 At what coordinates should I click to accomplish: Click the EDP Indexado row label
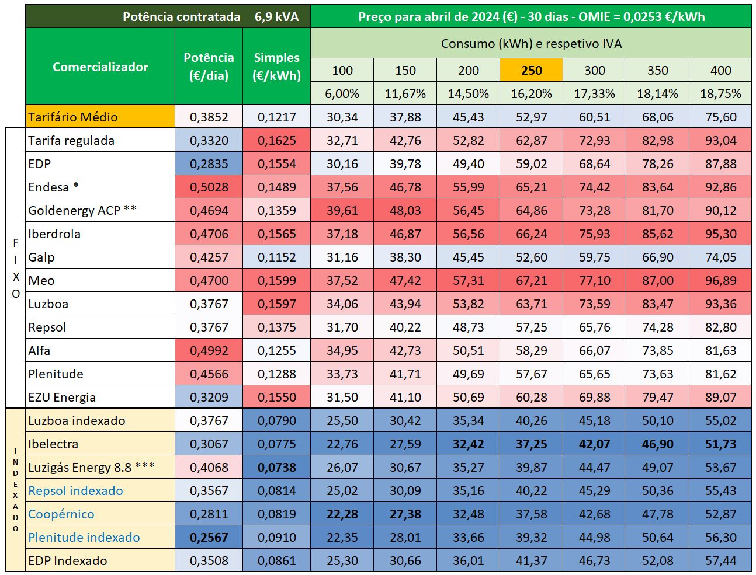point(68,561)
